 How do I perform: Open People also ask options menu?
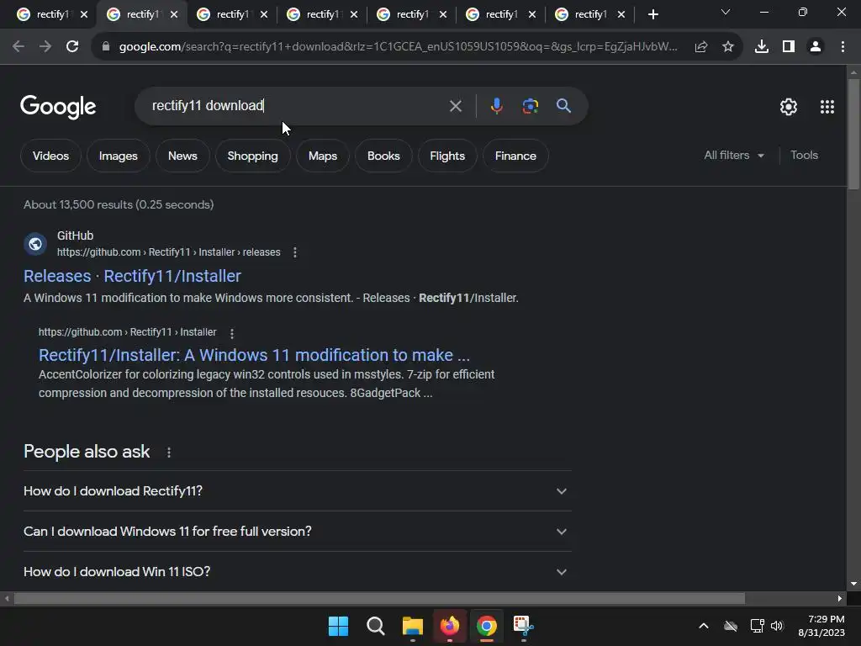[168, 452]
